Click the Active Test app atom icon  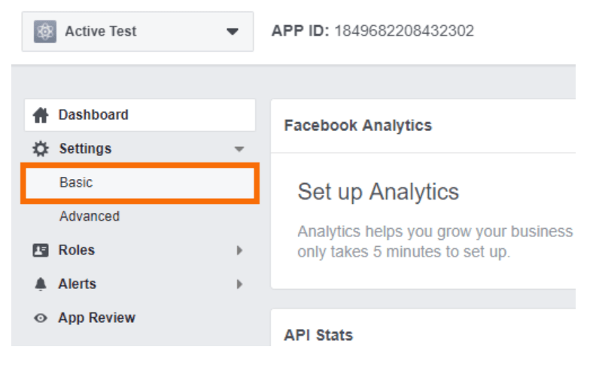tap(45, 32)
